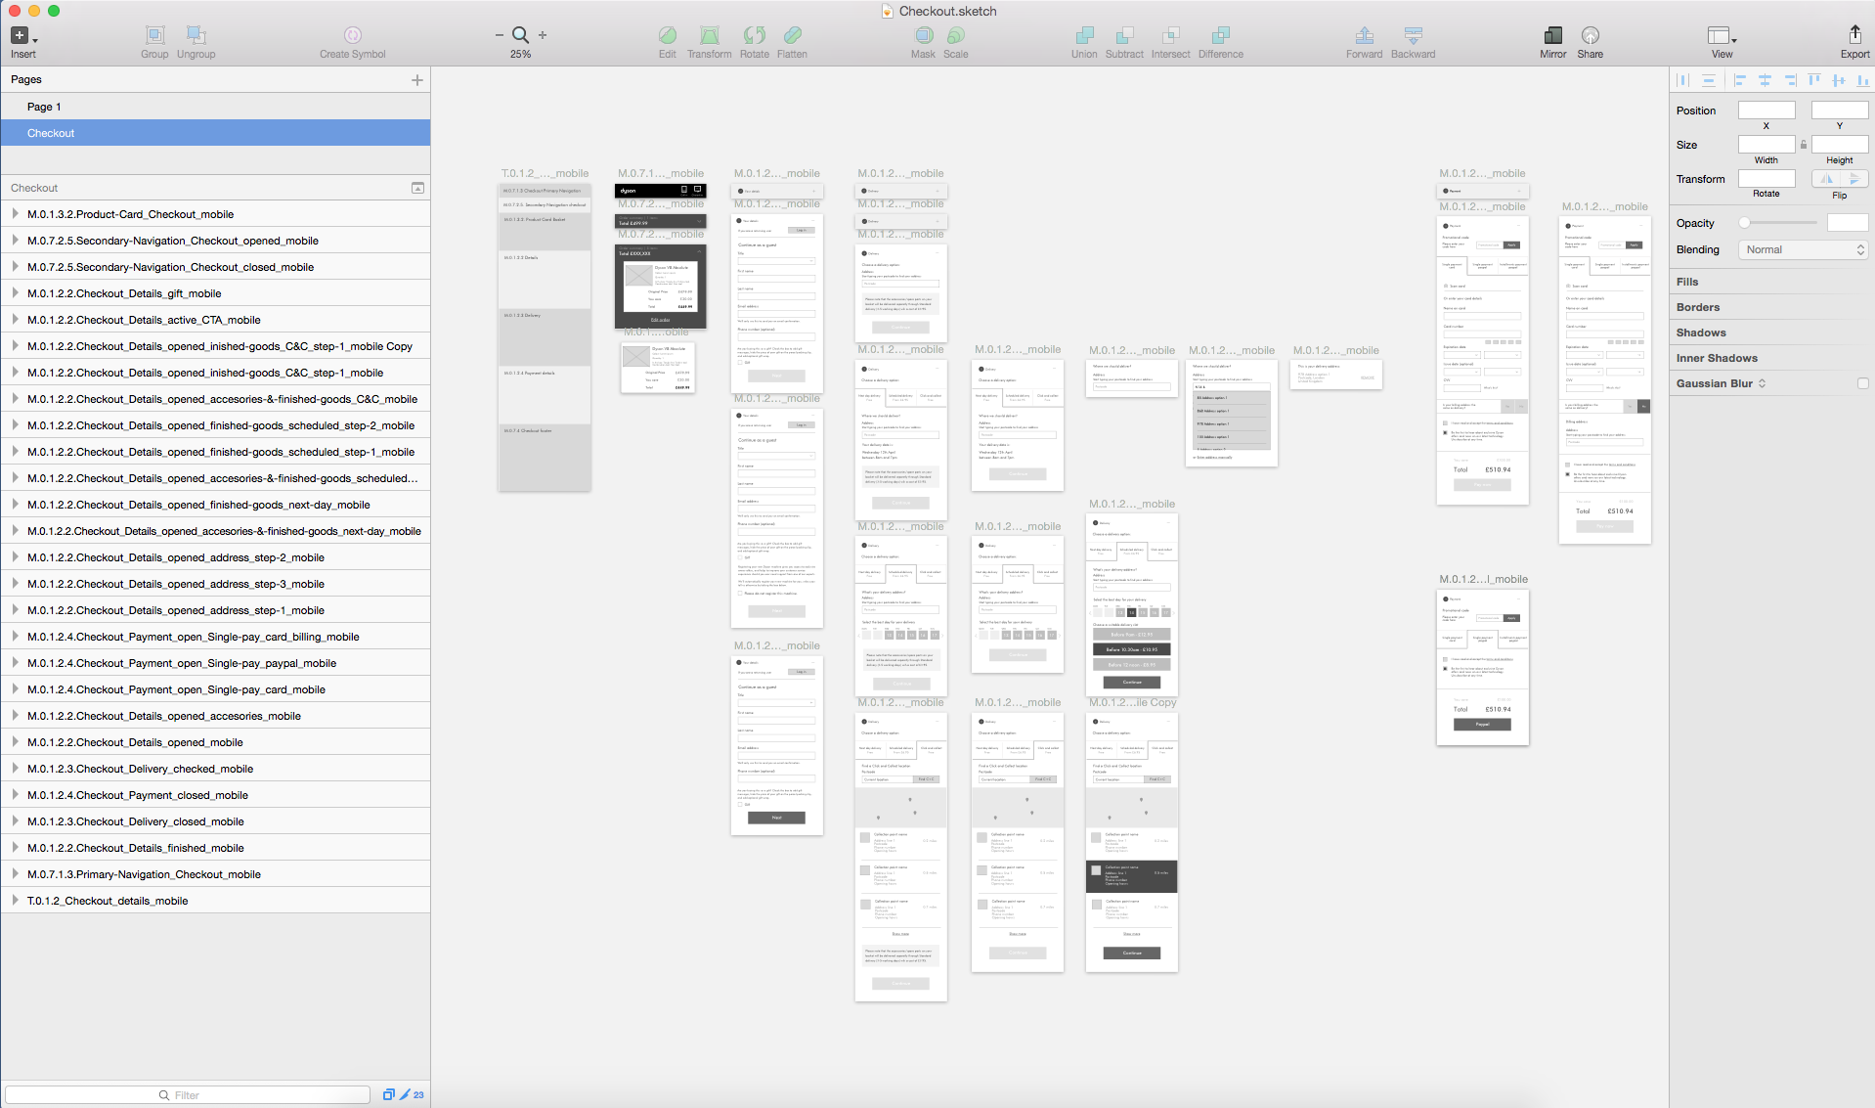
Task: Select M.0.1.2.2.Checkout_Details_opened_address_step-2_mobile layer
Action: 215,557
